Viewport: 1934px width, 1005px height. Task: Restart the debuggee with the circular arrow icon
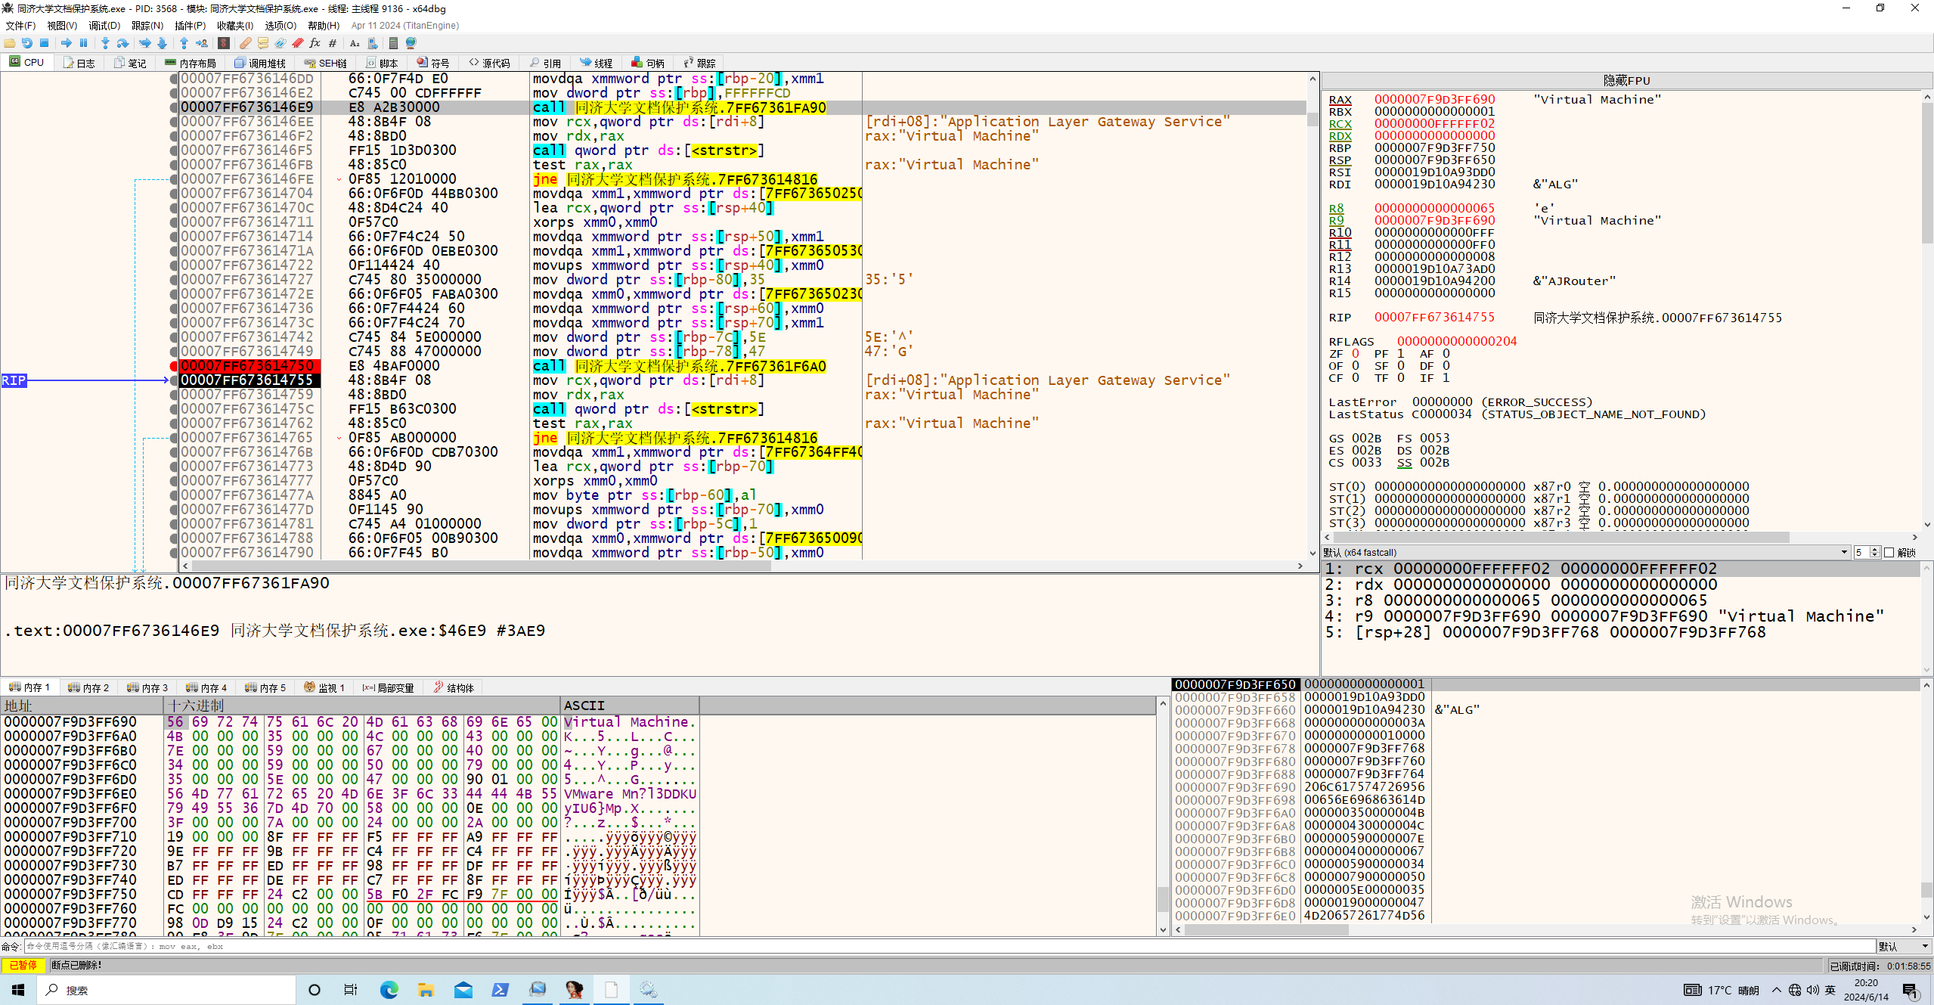(27, 43)
